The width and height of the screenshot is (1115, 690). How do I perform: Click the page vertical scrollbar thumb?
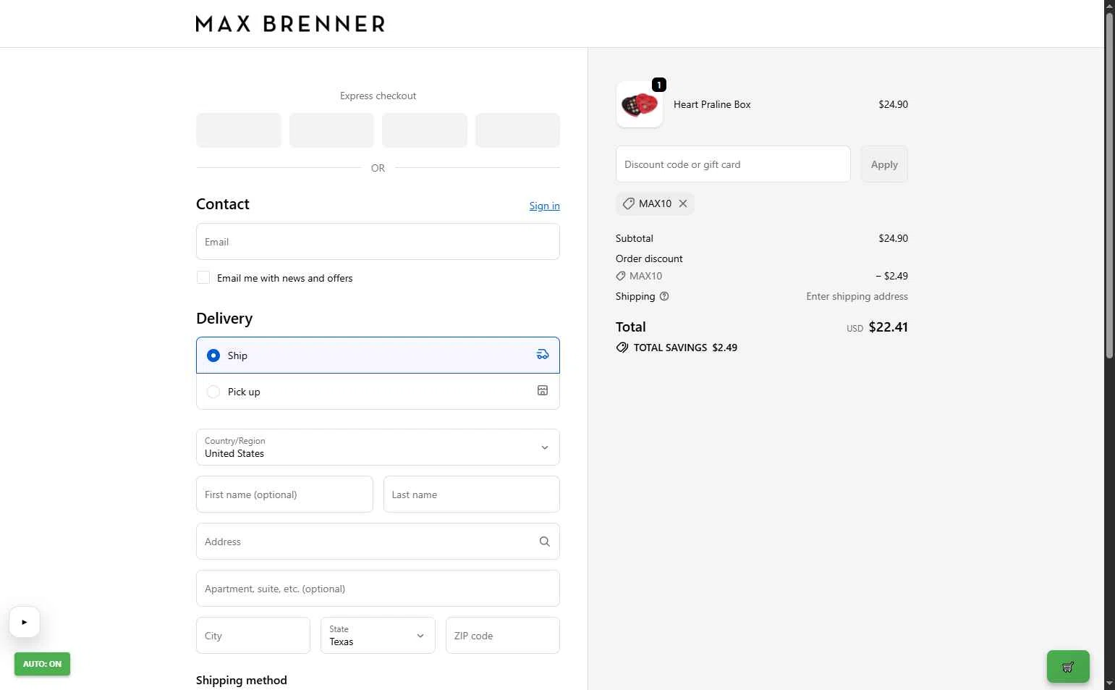point(1109,185)
